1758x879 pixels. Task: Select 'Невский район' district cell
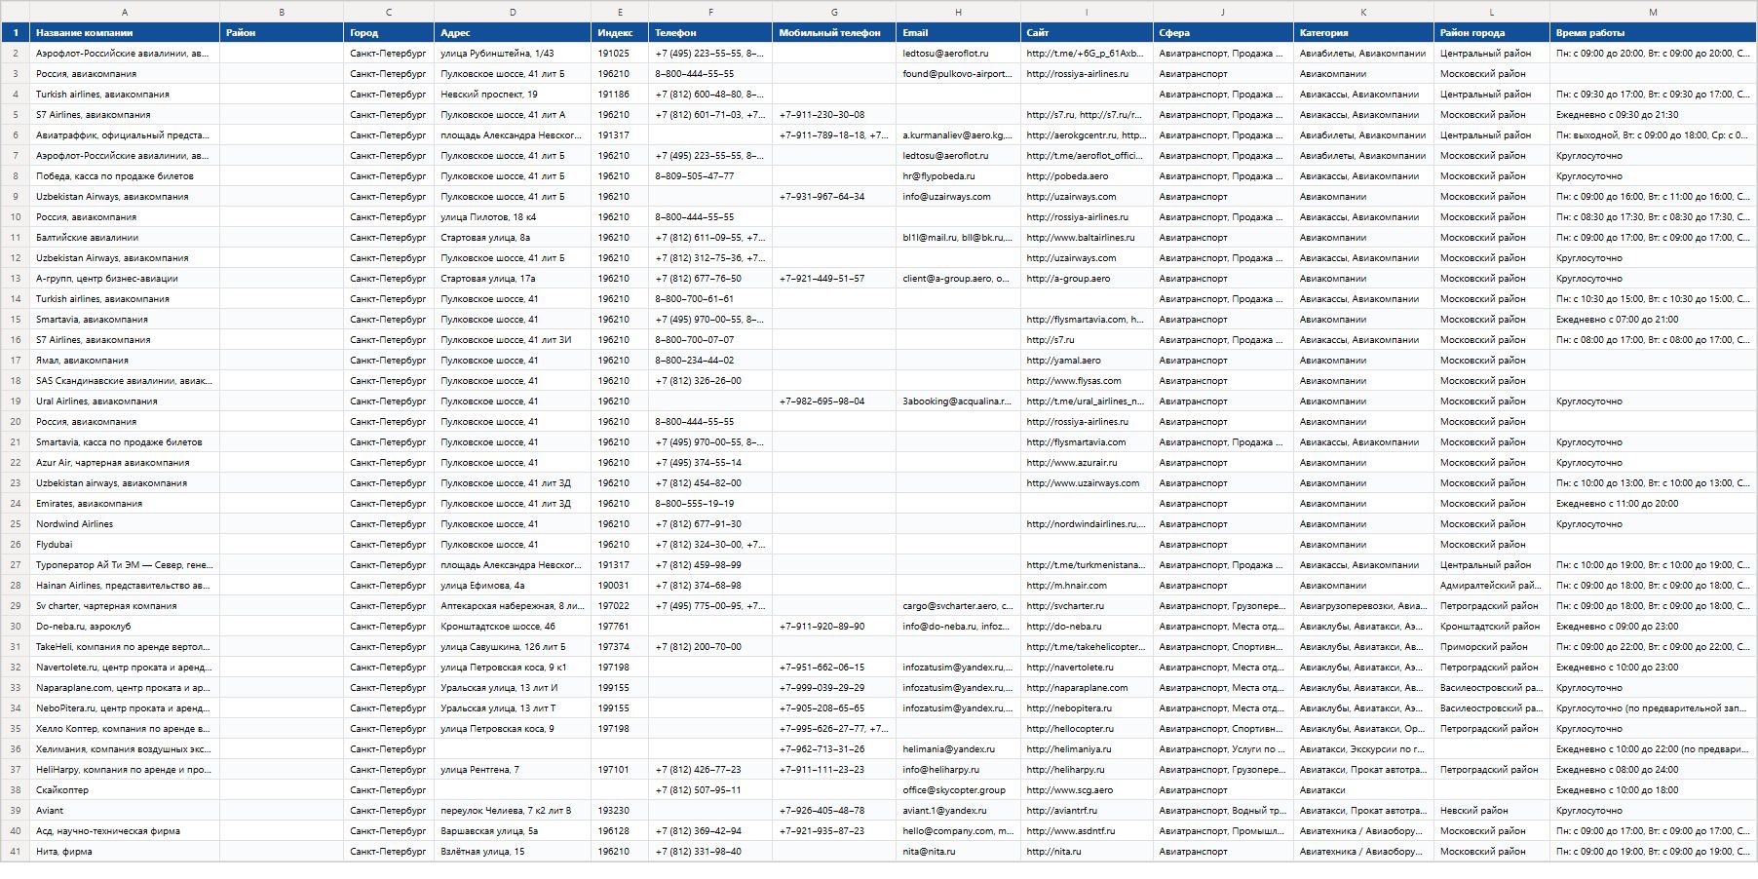click(1492, 810)
